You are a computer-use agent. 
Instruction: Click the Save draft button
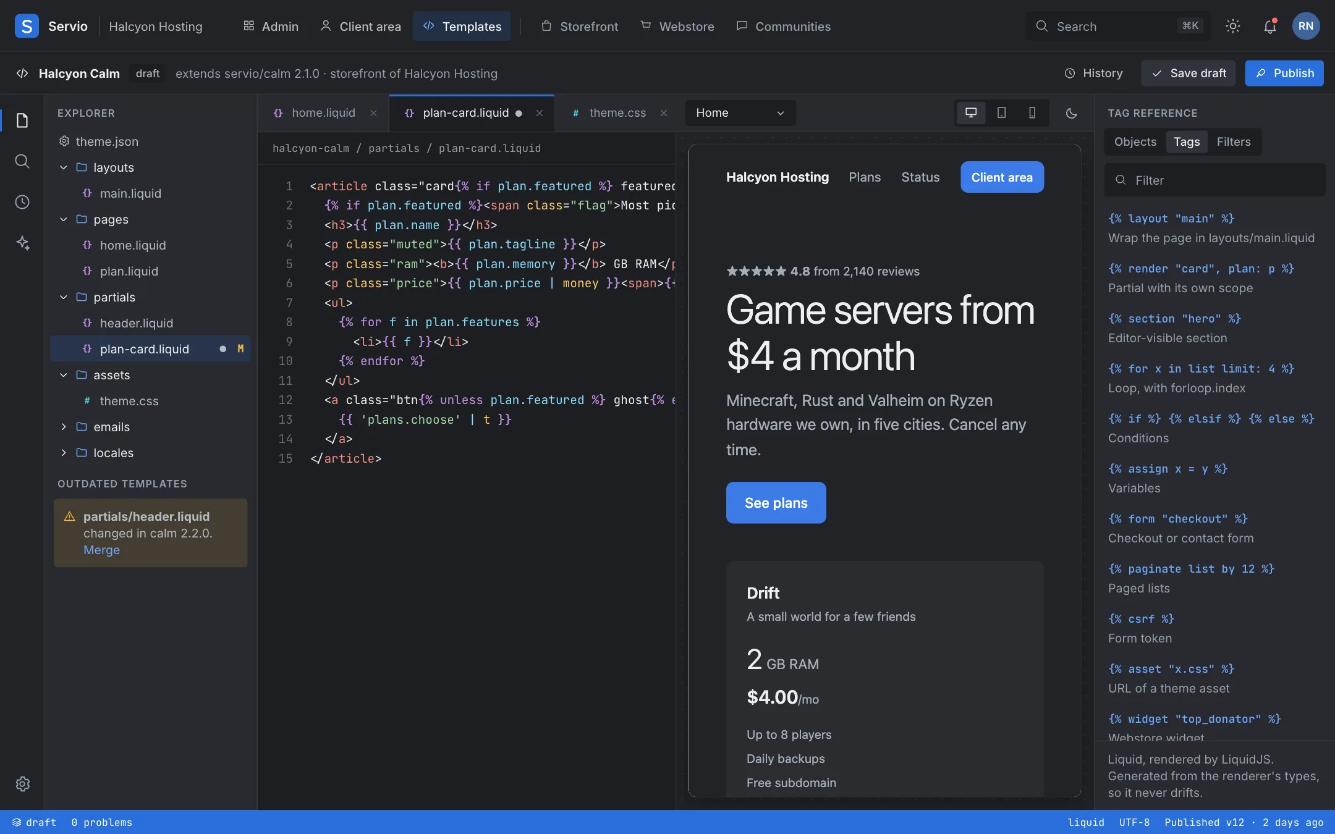(x=1188, y=74)
